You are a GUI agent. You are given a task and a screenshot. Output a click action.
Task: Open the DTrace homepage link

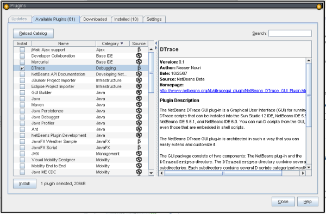pyautogui.click(x=233, y=91)
